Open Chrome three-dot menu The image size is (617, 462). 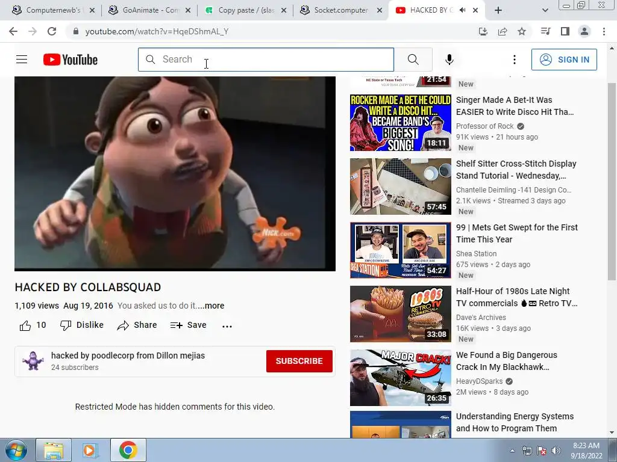click(604, 31)
